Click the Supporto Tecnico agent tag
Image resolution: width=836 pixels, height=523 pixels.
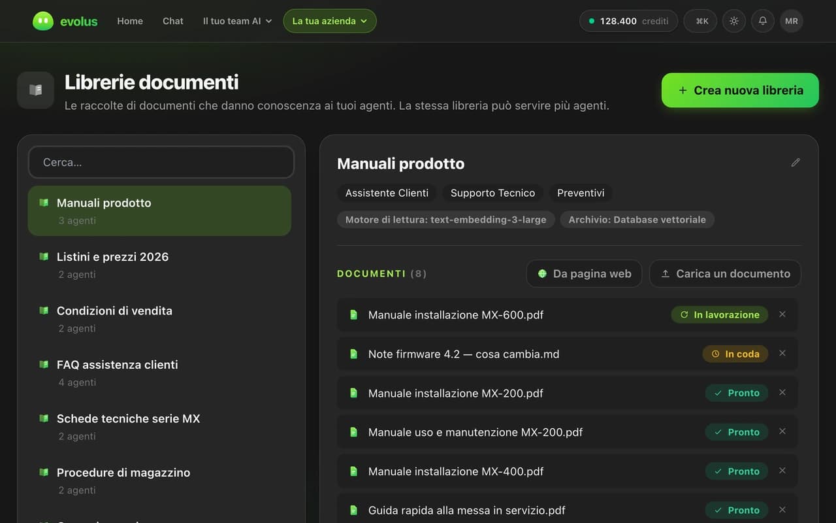(492, 193)
